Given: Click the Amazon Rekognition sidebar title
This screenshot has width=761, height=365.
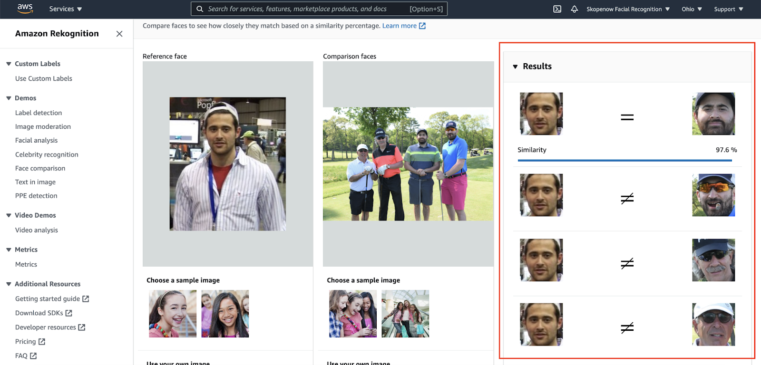Looking at the screenshot, I should (x=57, y=33).
